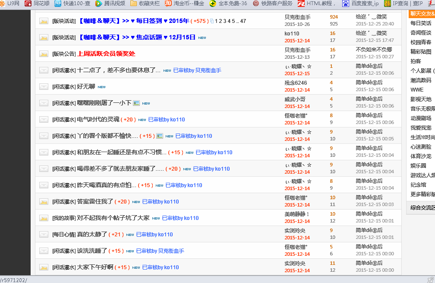Screen dimensions: 435x283
Task: Click envelope icon beside 答案雷住我了 thread
Action: (x=44, y=202)
